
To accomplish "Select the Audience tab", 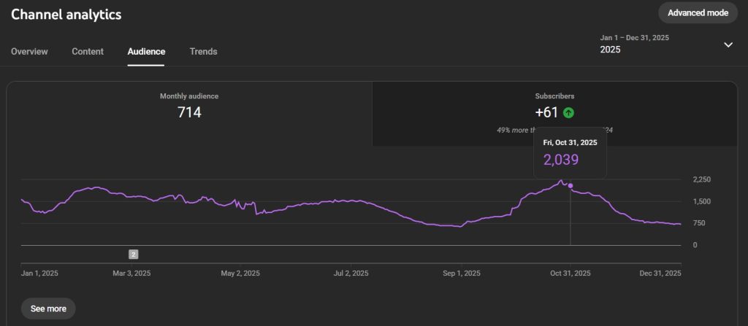I will [x=146, y=52].
